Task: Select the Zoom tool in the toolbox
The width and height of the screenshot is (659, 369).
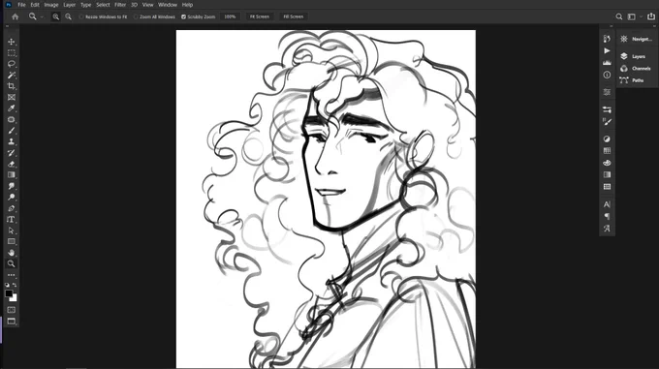Action: pyautogui.click(x=12, y=263)
